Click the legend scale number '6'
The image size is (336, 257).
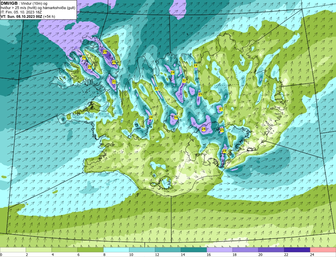point(79,255)
